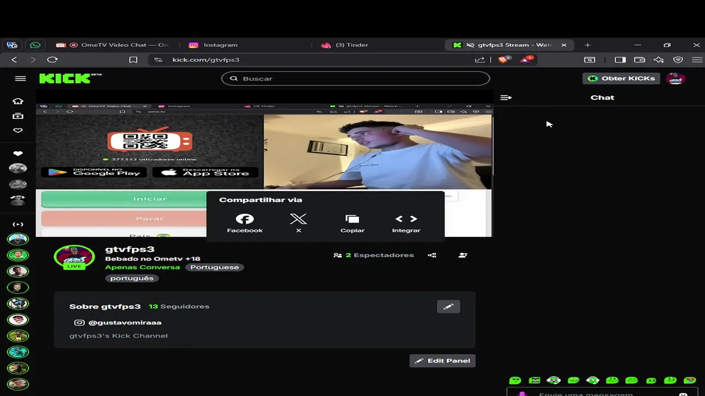The height and width of the screenshot is (396, 705).
Task: Select the gtvfps3 Stream browser tab
Action: tap(509, 45)
